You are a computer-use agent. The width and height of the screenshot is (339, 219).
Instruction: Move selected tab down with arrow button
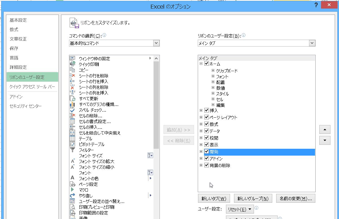325,140
